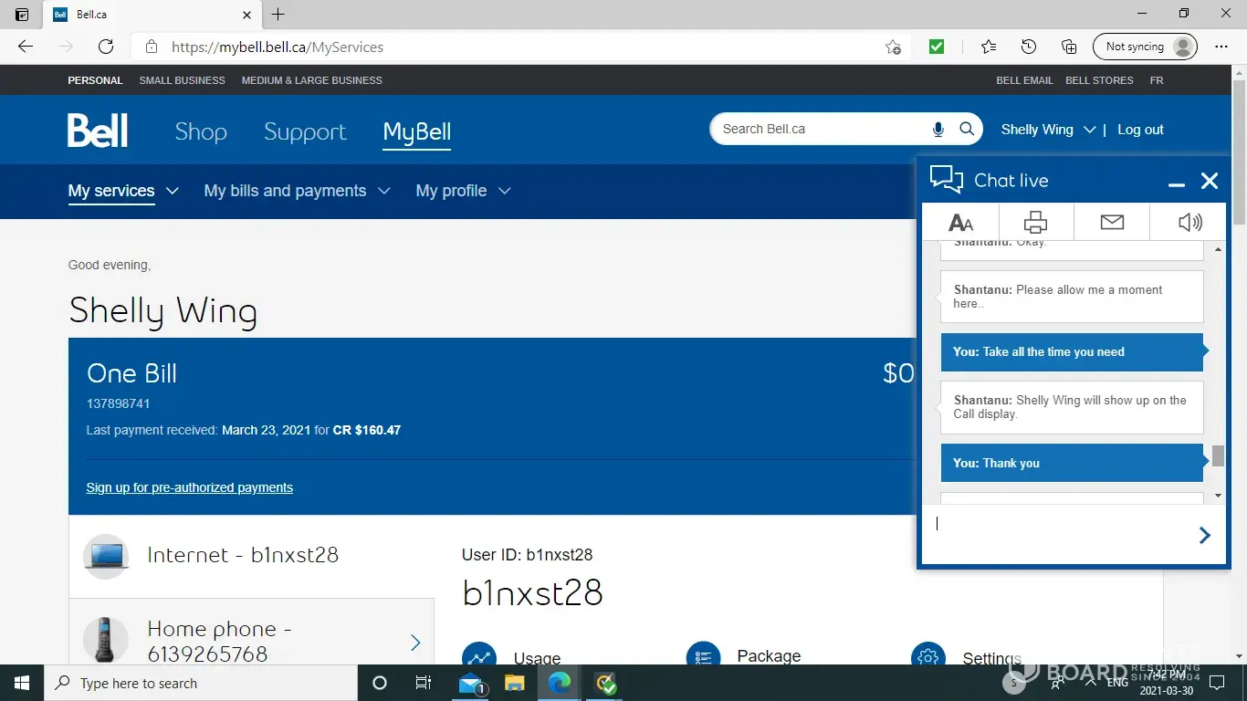1247x701 pixels.
Task: Open File Explorer from the taskbar
Action: [x=515, y=683]
